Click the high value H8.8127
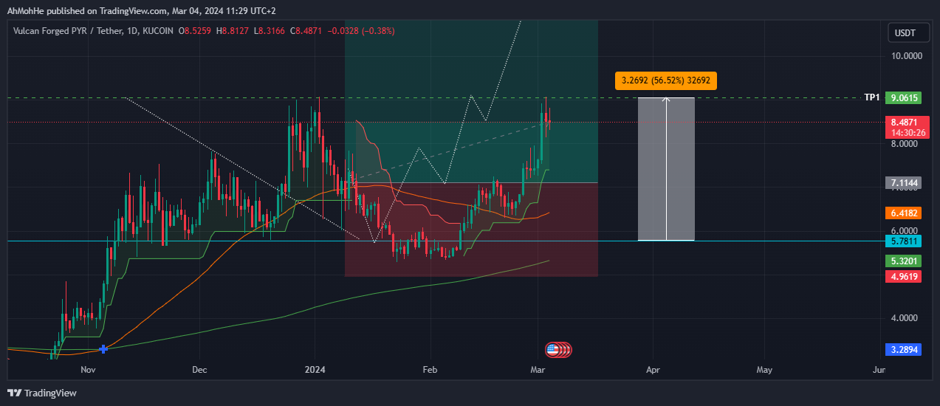940x406 pixels. click(232, 31)
